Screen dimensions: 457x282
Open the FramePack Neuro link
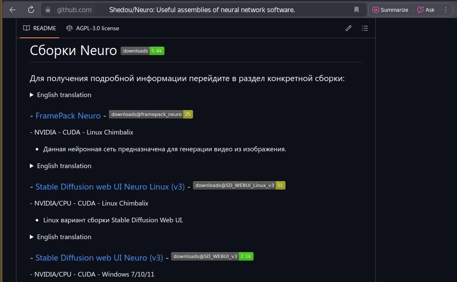[x=68, y=116]
